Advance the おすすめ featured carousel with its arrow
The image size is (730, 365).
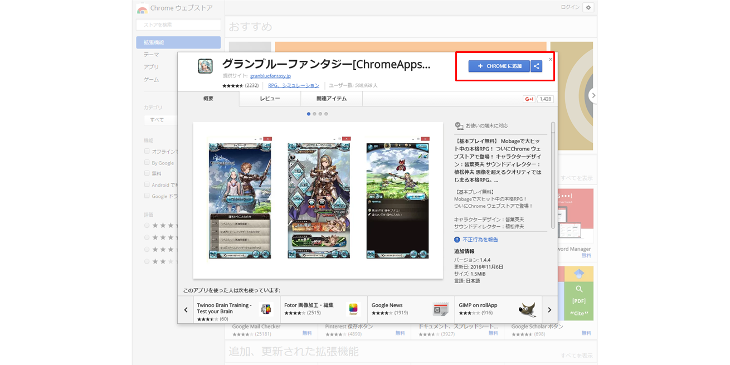coord(593,95)
